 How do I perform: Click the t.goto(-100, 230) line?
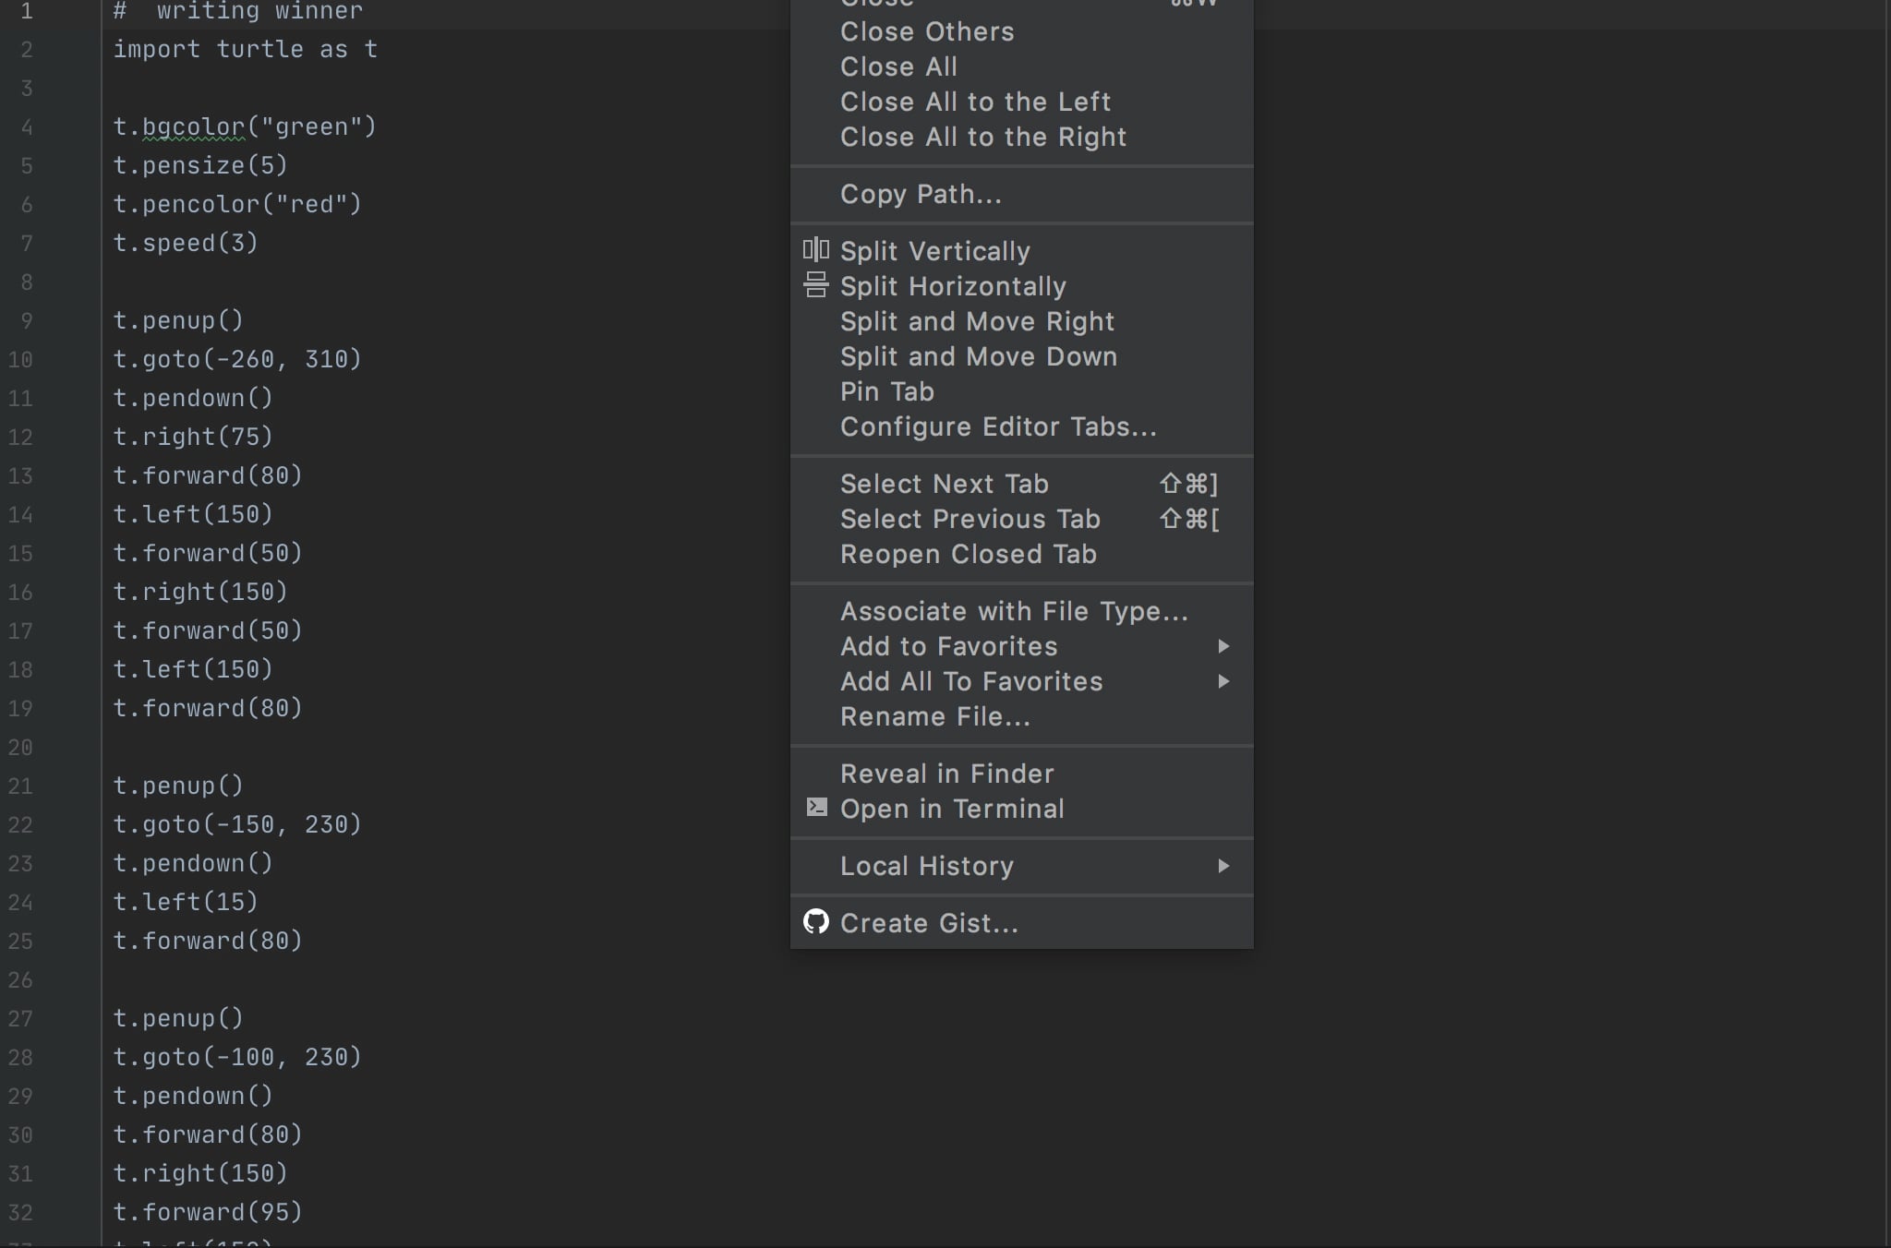tap(237, 1057)
